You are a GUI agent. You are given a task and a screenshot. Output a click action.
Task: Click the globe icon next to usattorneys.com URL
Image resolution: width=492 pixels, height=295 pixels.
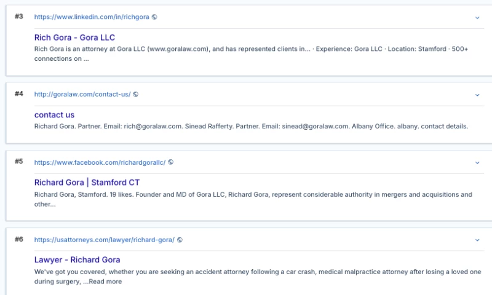click(x=180, y=240)
